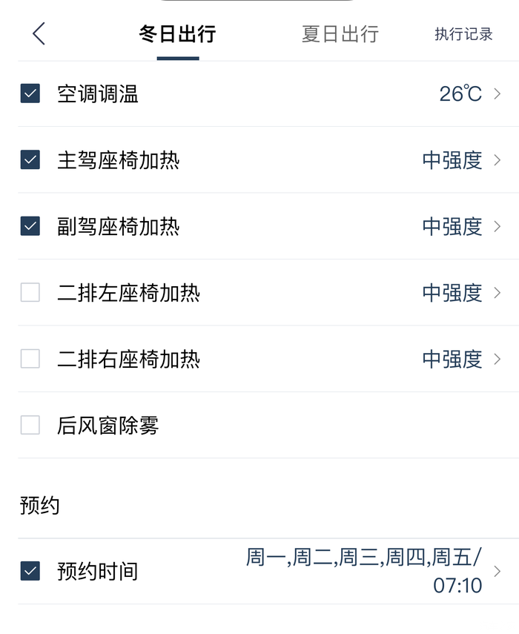Image resolution: width=519 pixels, height=634 pixels.
Task: Open 二排左座椅加热 intensity chevron
Action: [497, 293]
